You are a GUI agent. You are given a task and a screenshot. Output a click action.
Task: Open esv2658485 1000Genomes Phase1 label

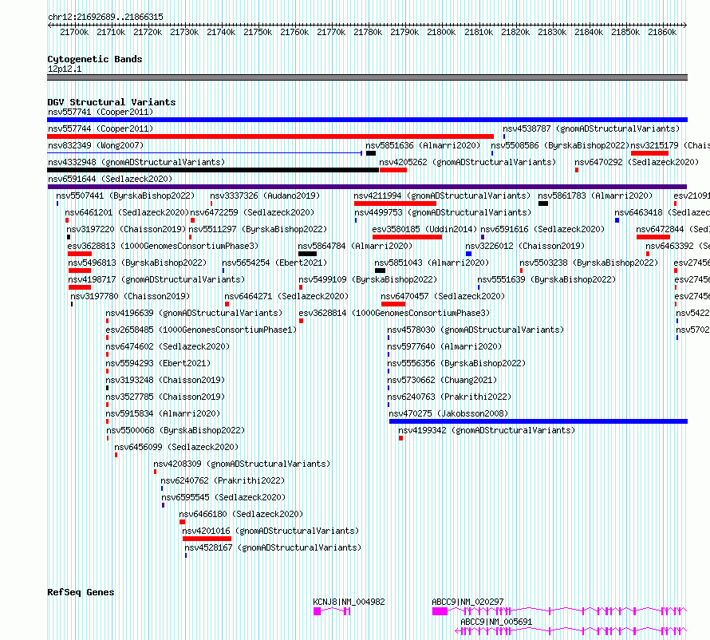click(201, 330)
